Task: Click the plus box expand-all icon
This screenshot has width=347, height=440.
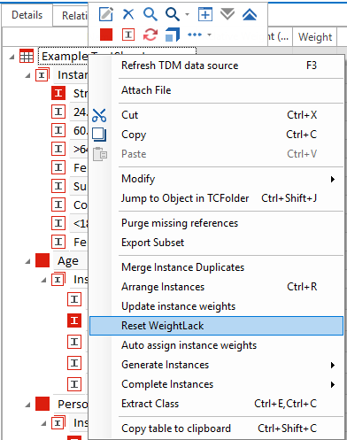Action: pyautogui.click(x=205, y=14)
